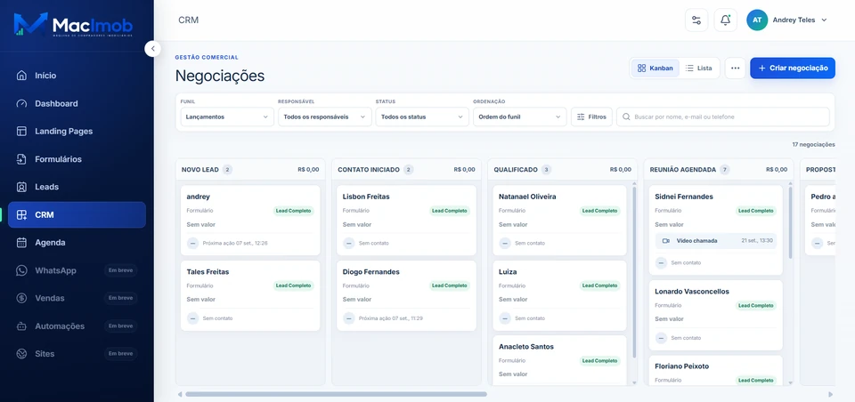The width and height of the screenshot is (855, 402).
Task: Click the Lead Completo badge on Luiza card
Action: click(x=598, y=285)
